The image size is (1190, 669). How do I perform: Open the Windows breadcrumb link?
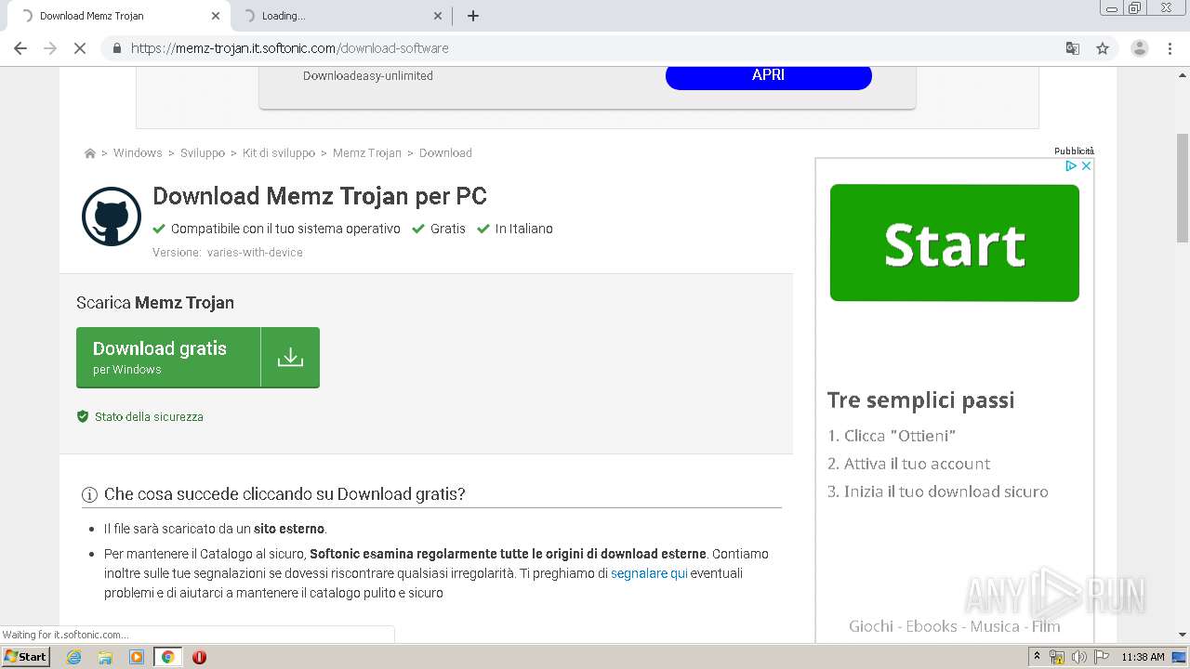click(x=138, y=153)
